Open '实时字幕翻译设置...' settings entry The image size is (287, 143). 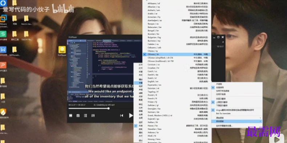237,126
